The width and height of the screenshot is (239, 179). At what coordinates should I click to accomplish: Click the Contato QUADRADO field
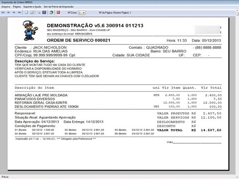[x=149, y=48]
